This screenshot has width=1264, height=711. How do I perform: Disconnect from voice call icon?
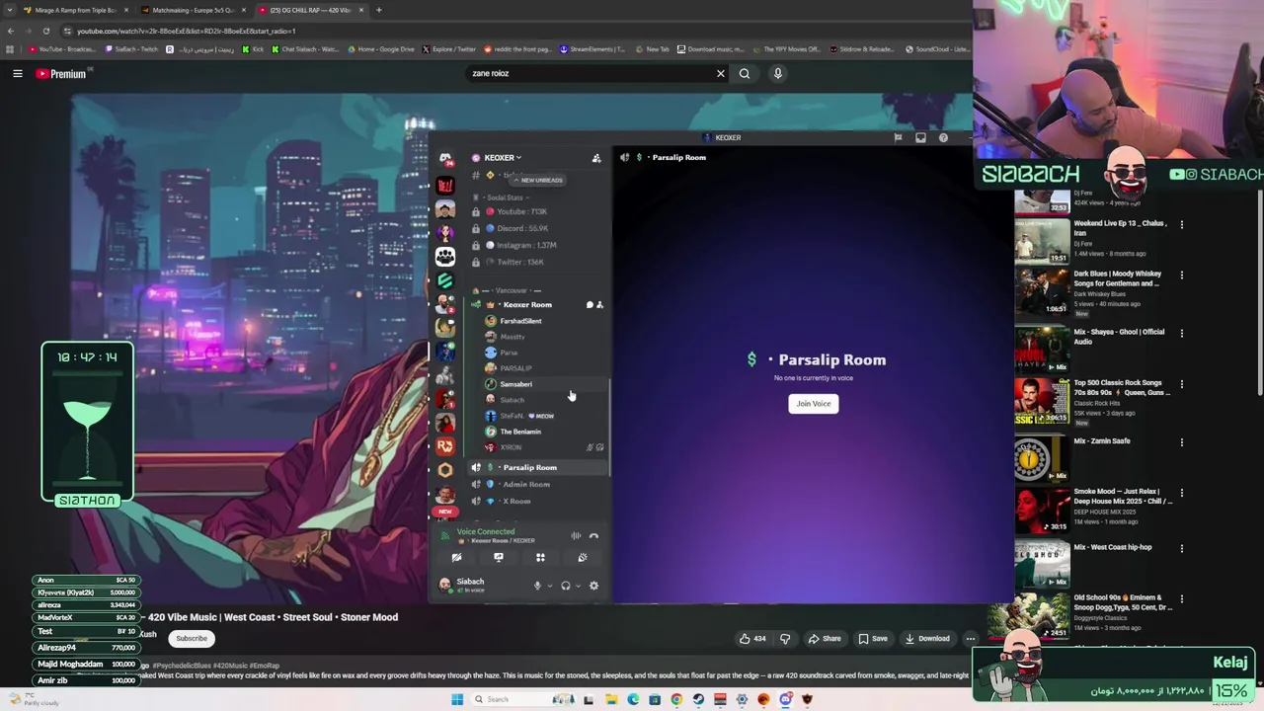593,536
